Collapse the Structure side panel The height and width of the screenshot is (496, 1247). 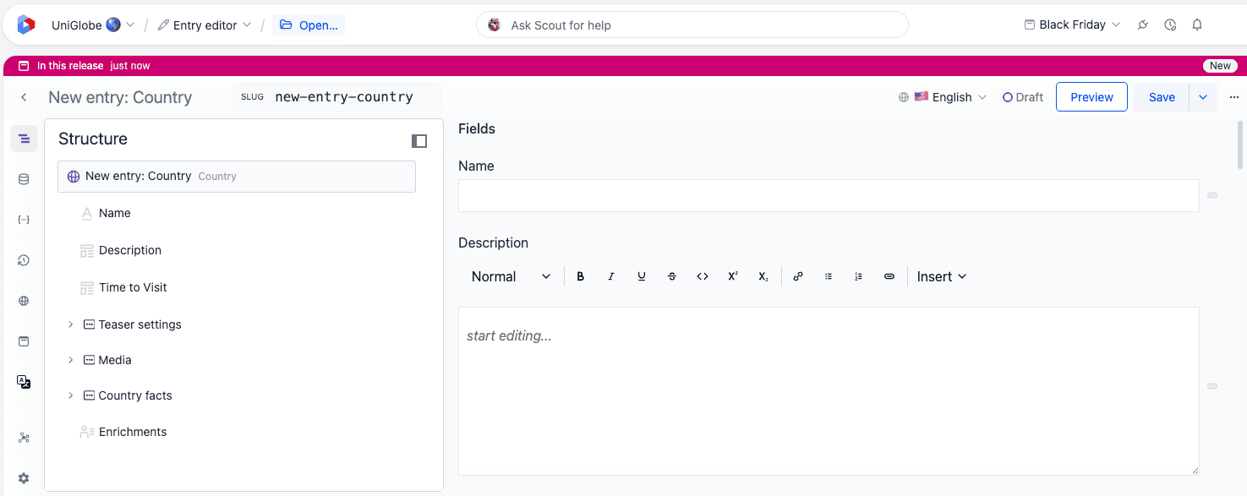point(419,141)
